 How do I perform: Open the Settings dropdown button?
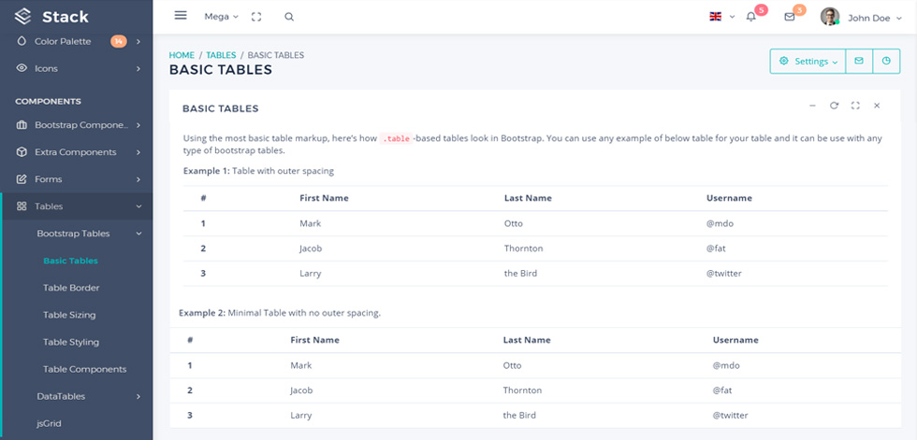pos(808,62)
